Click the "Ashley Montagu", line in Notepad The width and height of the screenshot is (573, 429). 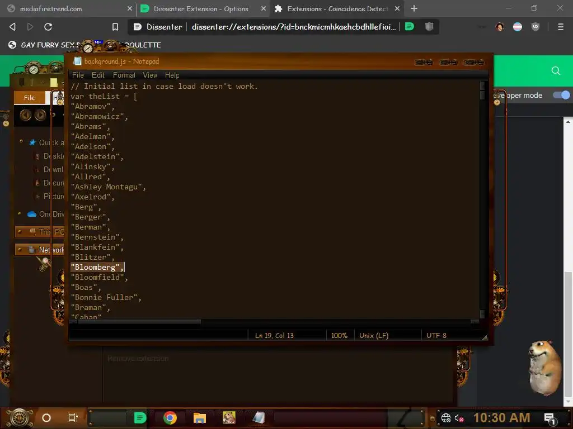pos(108,187)
